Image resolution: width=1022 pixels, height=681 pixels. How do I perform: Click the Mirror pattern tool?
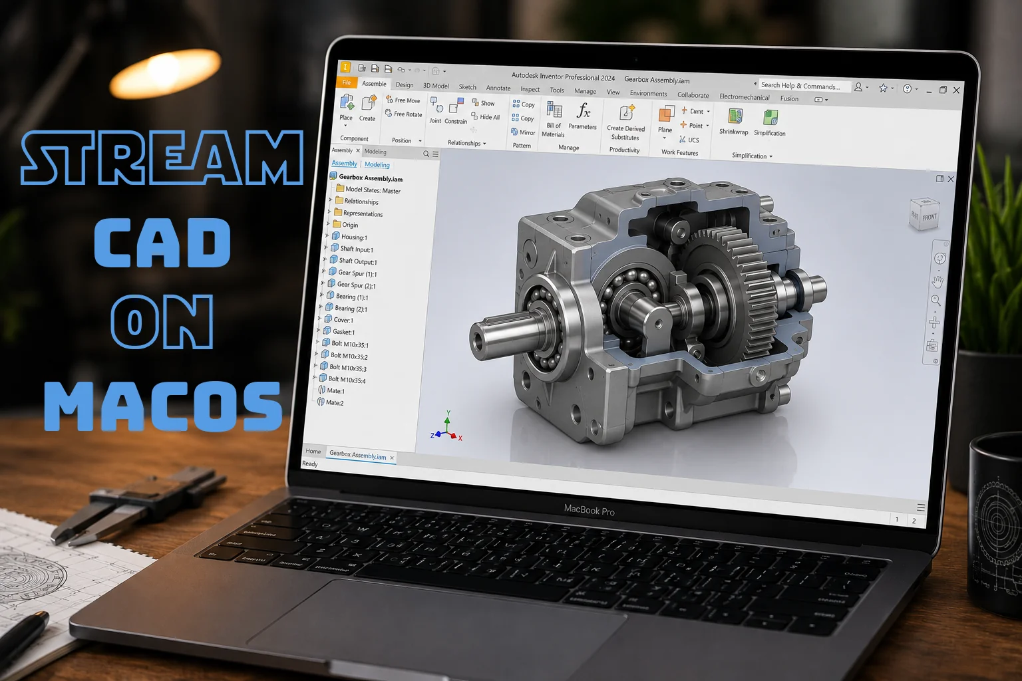(x=523, y=132)
